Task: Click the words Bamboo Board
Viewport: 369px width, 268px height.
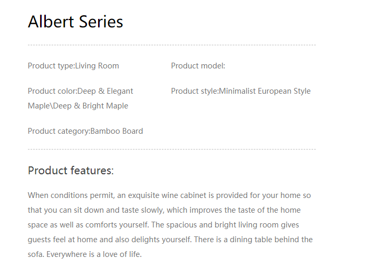Action: (116, 131)
